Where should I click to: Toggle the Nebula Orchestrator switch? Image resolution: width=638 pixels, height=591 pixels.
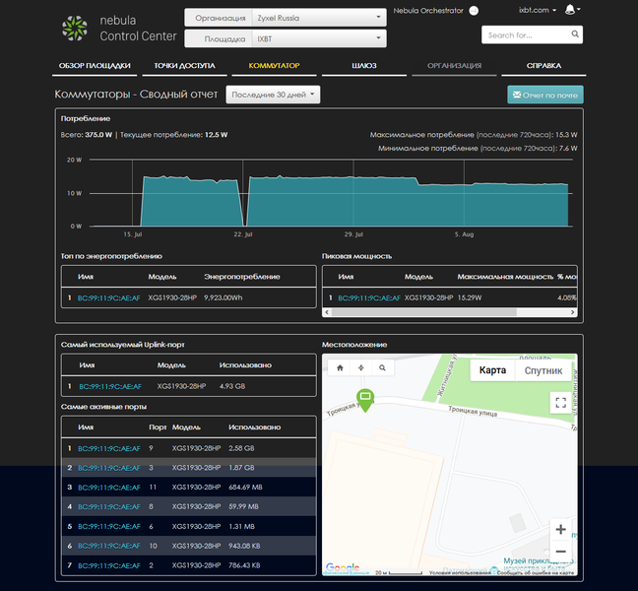tap(474, 10)
